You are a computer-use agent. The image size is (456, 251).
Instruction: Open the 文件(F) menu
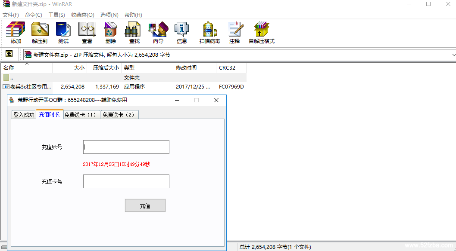tap(11, 15)
